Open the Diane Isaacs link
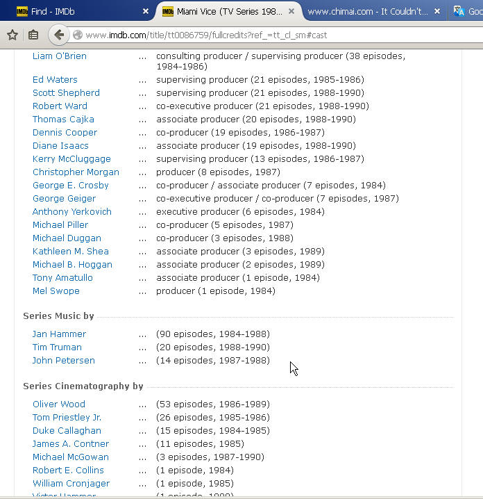The height and width of the screenshot is (499, 483). coord(60,146)
